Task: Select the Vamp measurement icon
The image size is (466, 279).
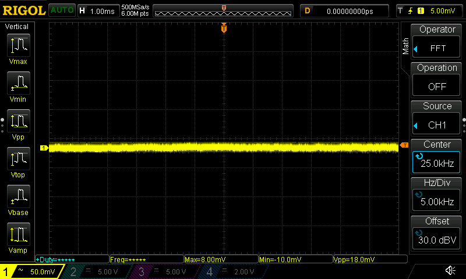Action: [x=19, y=234]
